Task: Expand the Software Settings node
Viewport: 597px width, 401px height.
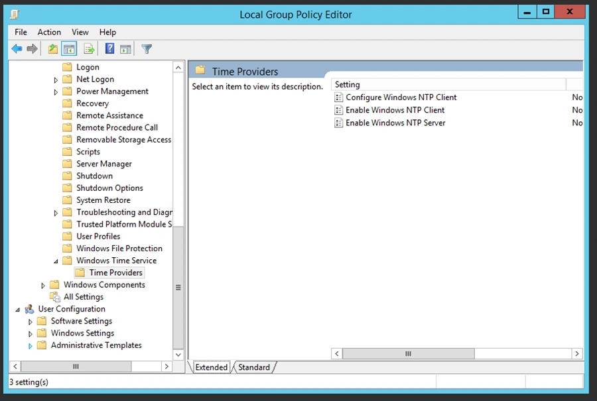Action: tap(31, 322)
